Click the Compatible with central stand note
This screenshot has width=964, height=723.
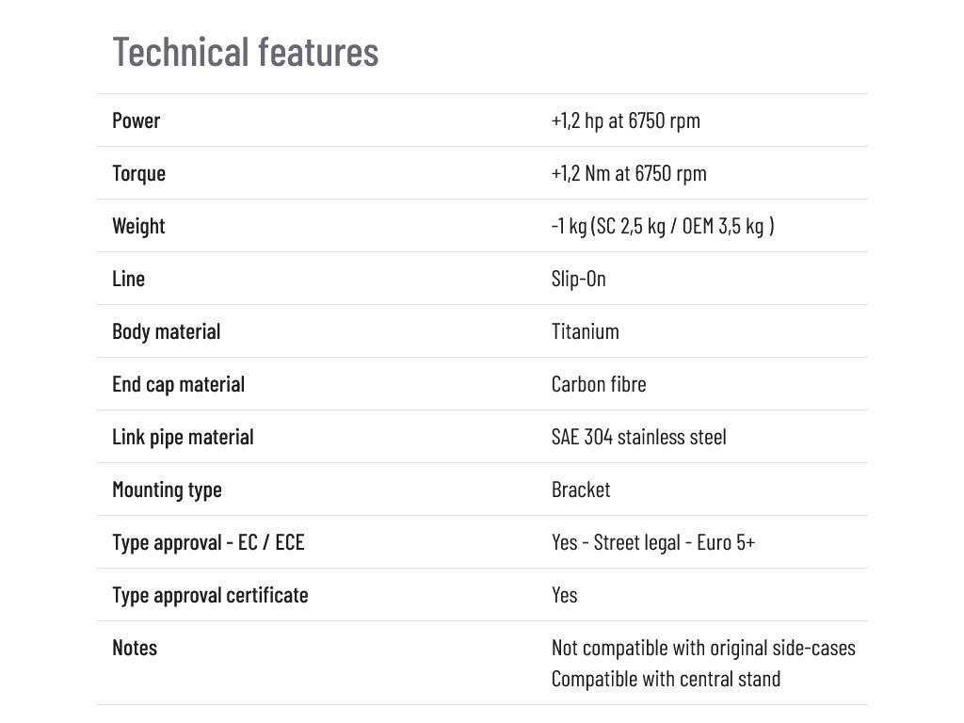click(x=666, y=678)
